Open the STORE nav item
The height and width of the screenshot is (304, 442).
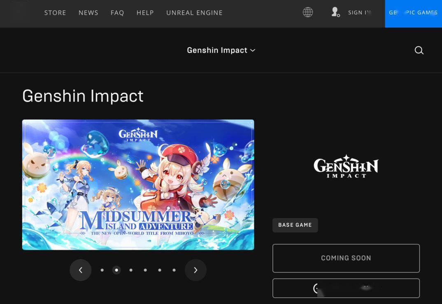click(x=55, y=13)
